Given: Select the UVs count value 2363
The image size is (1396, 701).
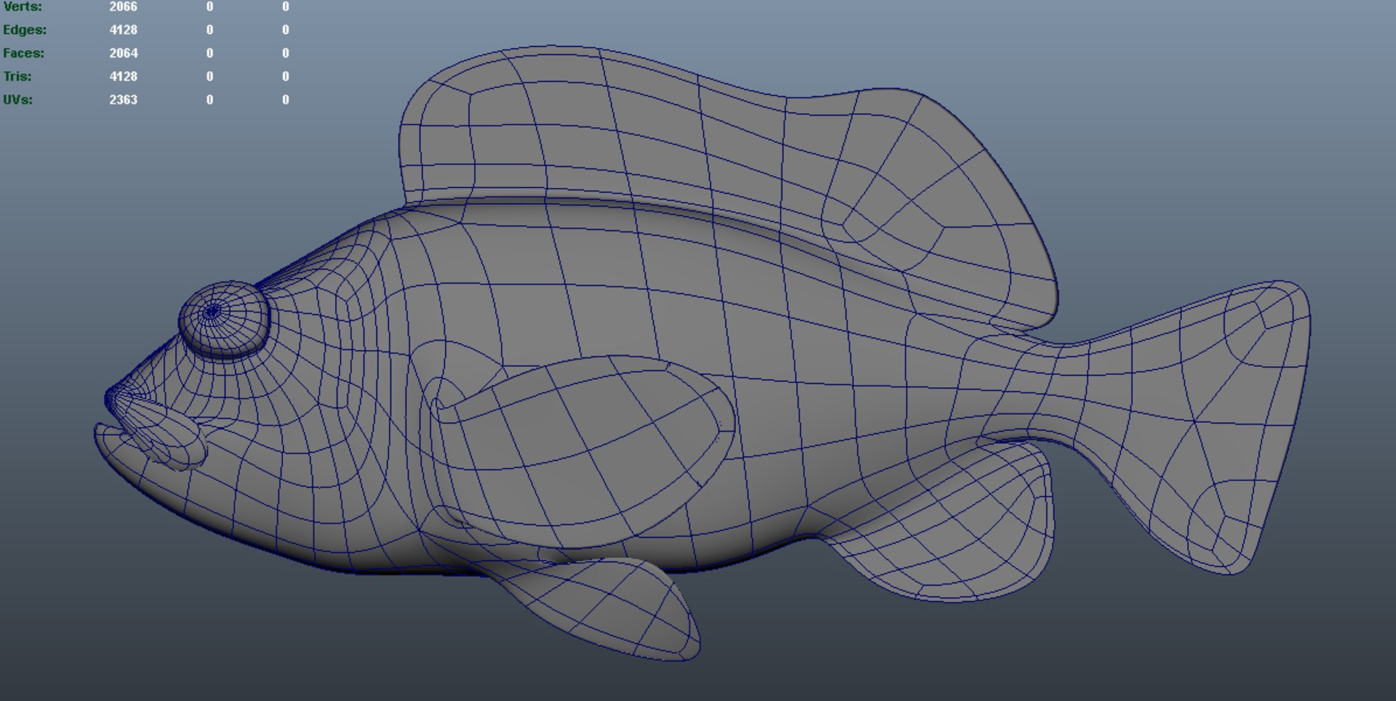Looking at the screenshot, I should [123, 100].
